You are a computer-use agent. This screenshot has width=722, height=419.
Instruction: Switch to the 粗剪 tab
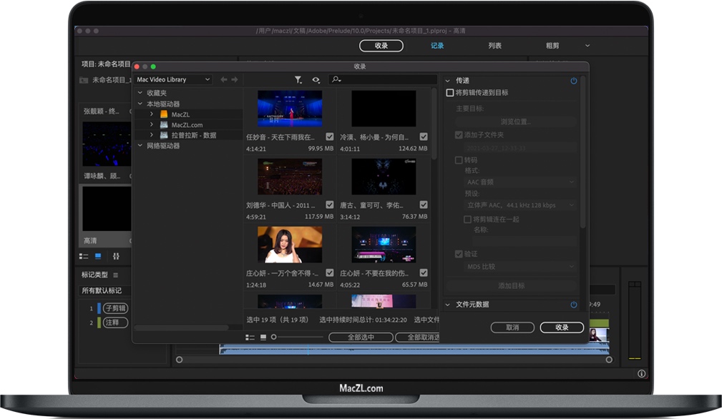point(551,45)
